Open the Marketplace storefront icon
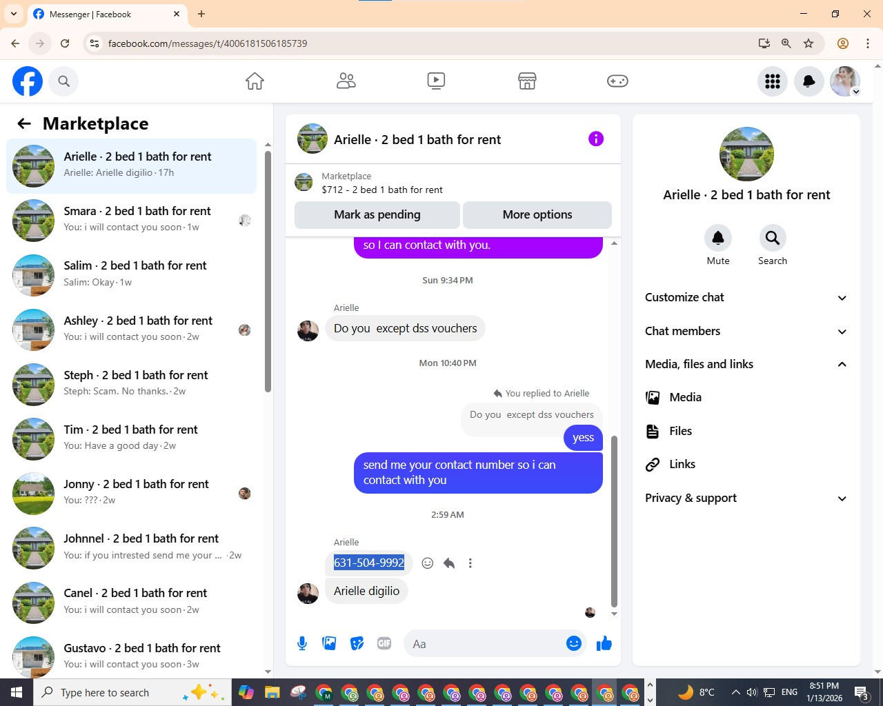This screenshot has height=706, width=883. (527, 81)
